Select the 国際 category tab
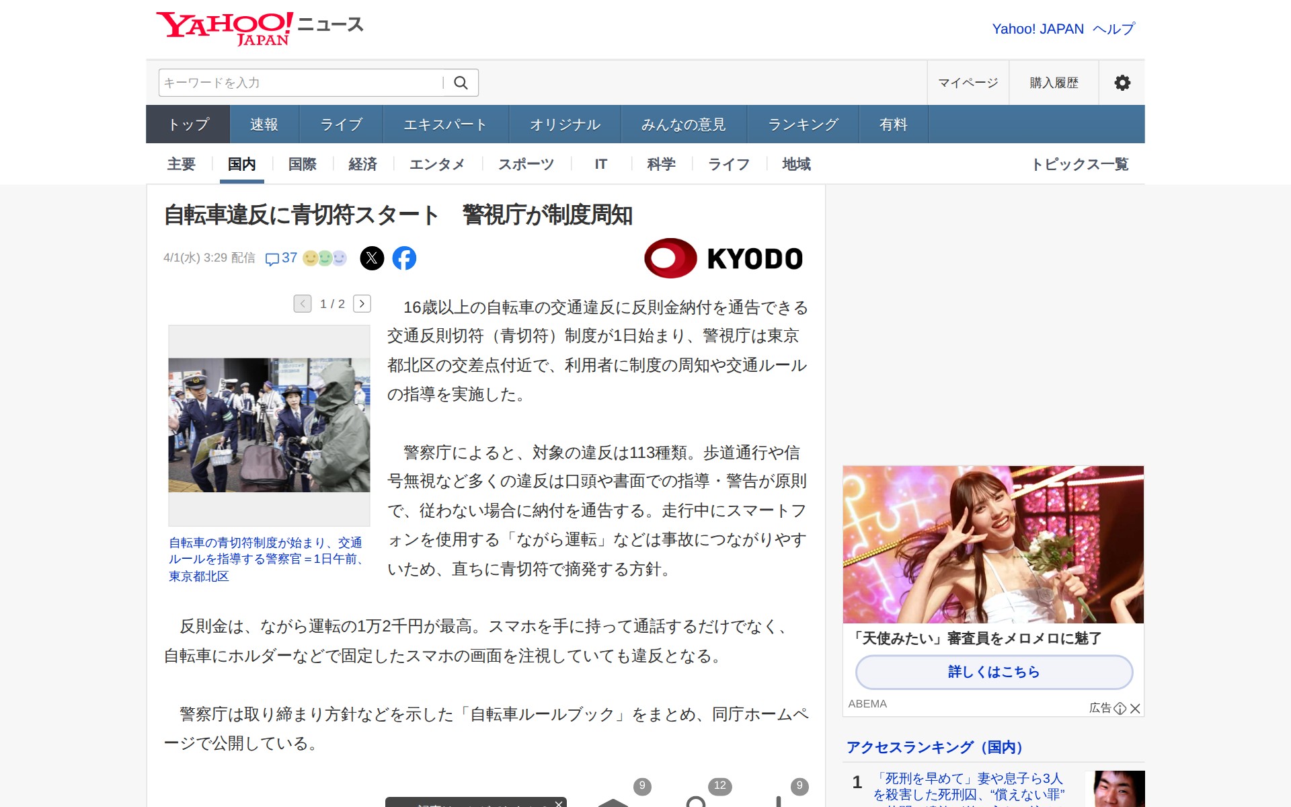The width and height of the screenshot is (1291, 807). [302, 164]
